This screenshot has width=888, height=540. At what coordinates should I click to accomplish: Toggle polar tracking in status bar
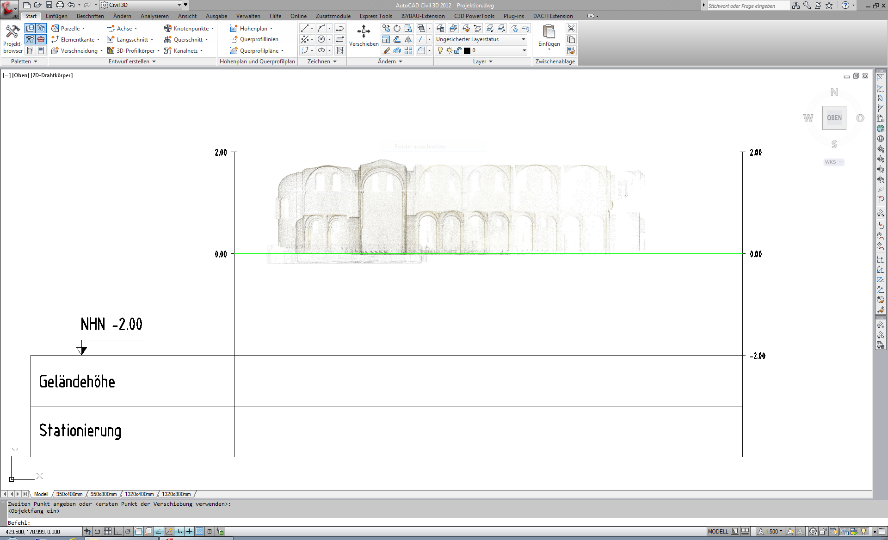coord(128,531)
